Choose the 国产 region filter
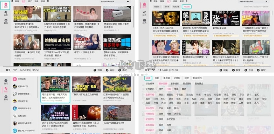Viewport: 274px width, 134px height. pos(161,89)
